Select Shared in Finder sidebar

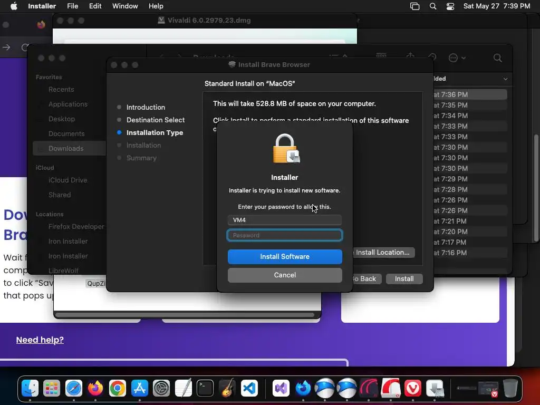click(x=59, y=195)
